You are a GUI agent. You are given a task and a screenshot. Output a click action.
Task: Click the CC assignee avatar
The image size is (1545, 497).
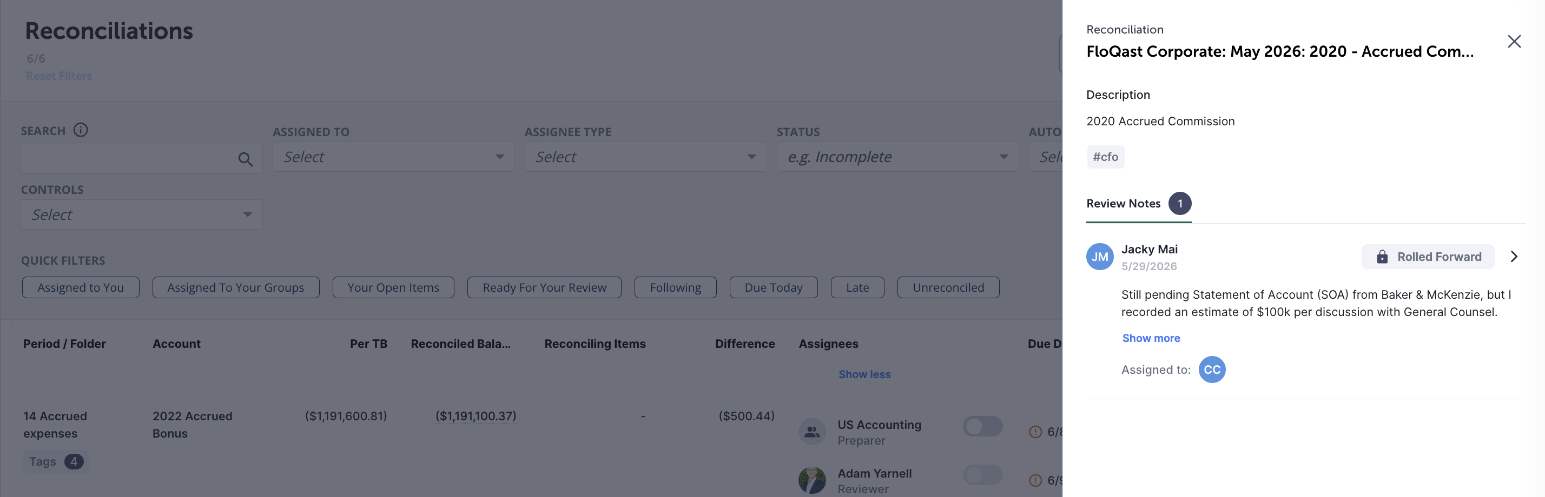coord(1212,370)
